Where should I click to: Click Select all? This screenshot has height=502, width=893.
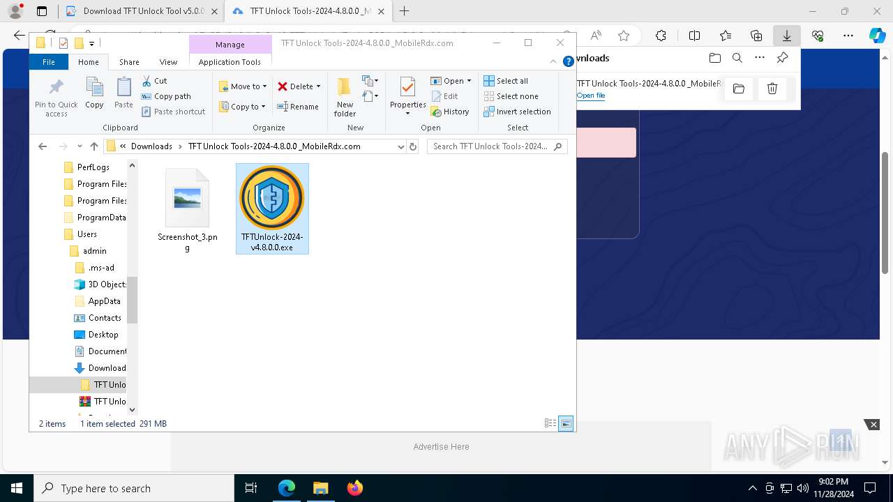click(x=506, y=81)
